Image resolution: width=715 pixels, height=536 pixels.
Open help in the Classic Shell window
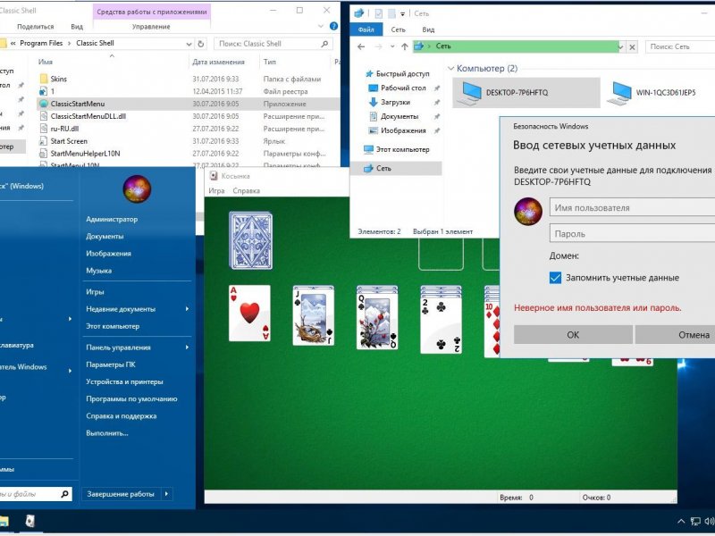[x=333, y=27]
